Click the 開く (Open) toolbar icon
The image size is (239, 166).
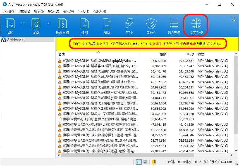(10, 24)
